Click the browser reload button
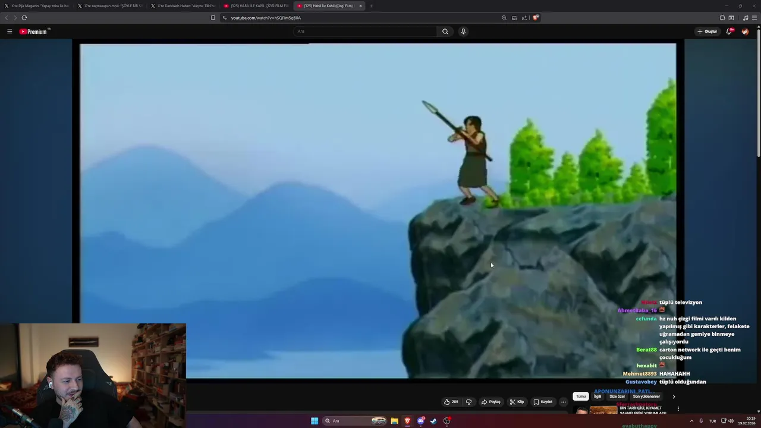The width and height of the screenshot is (761, 428). click(24, 18)
